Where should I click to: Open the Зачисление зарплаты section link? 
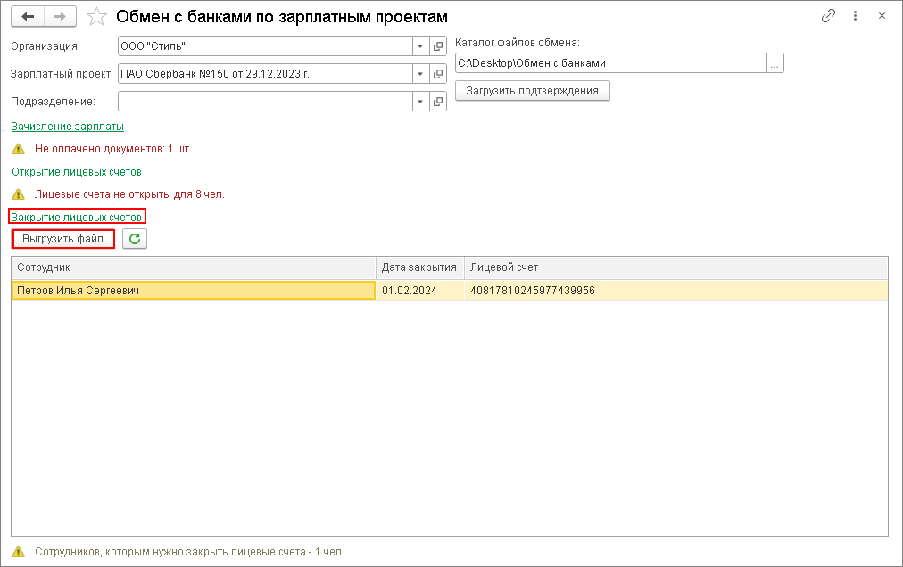point(68,127)
